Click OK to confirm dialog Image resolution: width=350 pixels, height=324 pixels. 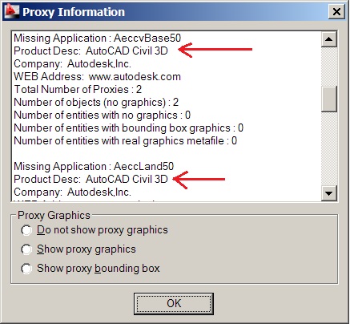click(x=174, y=304)
